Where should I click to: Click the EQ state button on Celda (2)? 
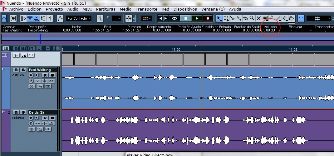coord(45,124)
